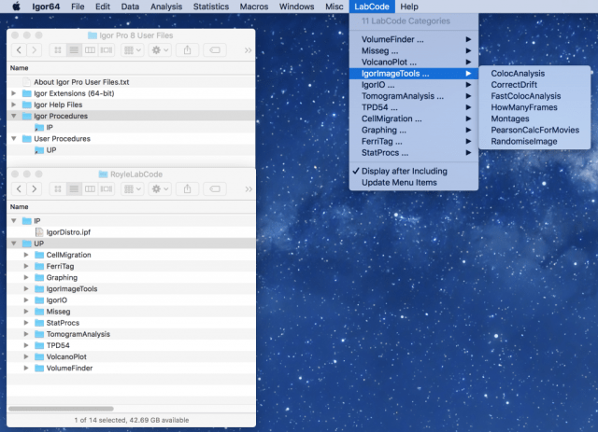Click edit tags icon in RoyleLabCode window
Viewport: 598px width, 432px height.
click(215, 188)
